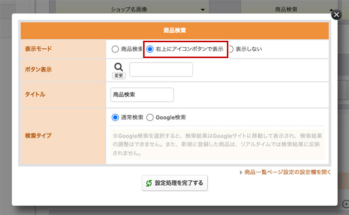Image resolution: width=349 pixels, height=215 pixels.
Task: Select the 商品検索 display mode radio
Action: point(115,49)
